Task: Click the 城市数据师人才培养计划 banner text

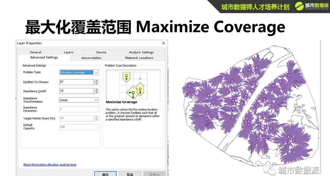Action: (x=255, y=7)
